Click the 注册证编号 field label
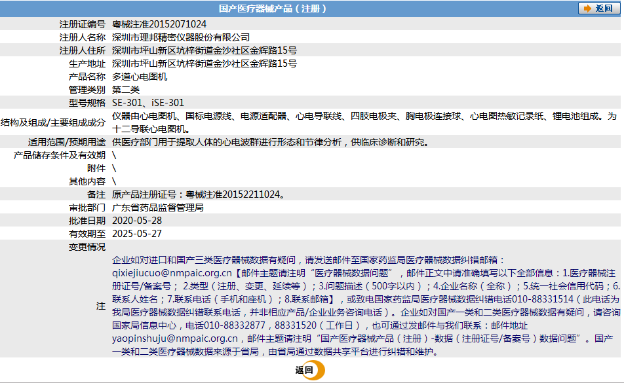 pos(83,24)
